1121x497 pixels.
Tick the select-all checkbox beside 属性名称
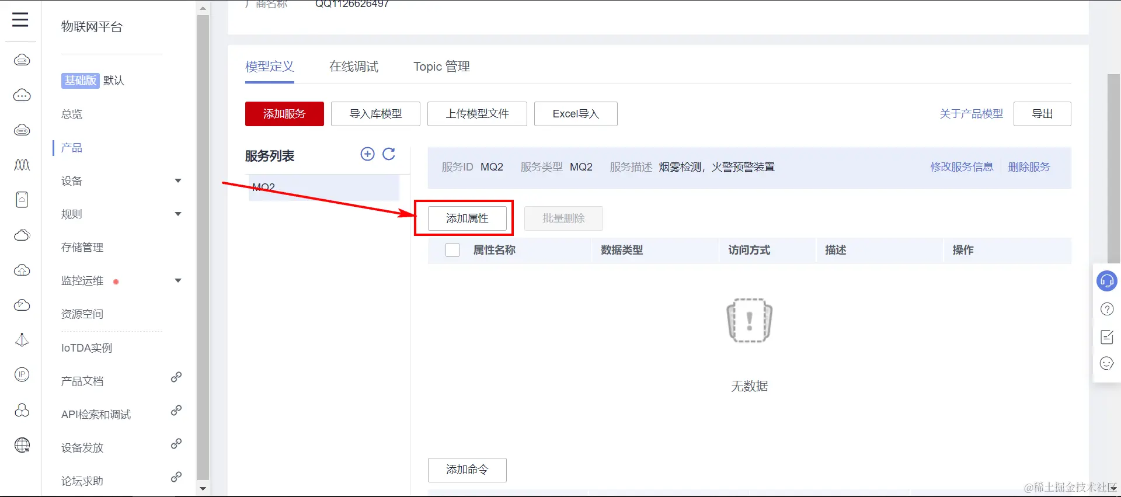(x=452, y=250)
